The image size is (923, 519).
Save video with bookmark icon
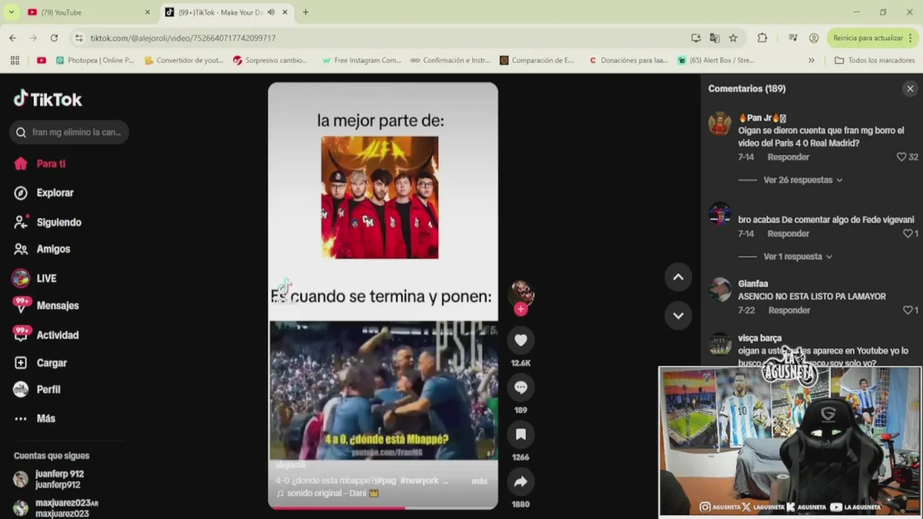[521, 434]
